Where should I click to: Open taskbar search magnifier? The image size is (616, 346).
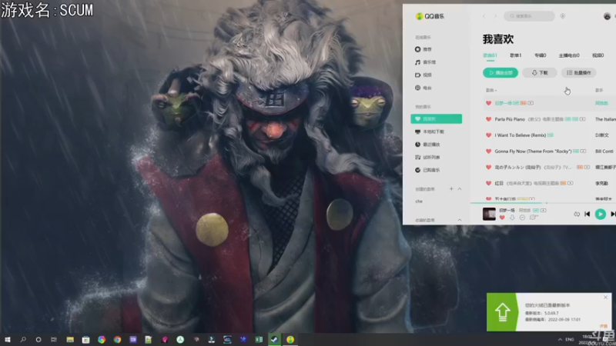pyautogui.click(x=23, y=340)
